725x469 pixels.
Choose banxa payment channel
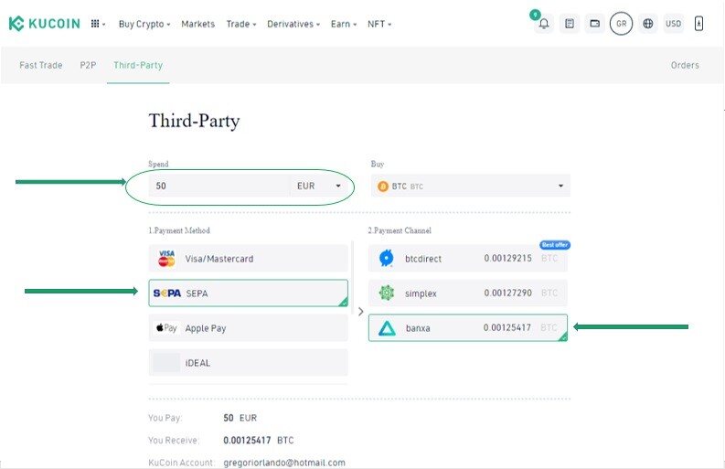[x=468, y=328]
